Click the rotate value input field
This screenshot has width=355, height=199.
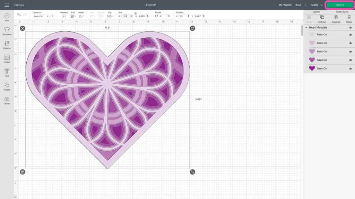(x=164, y=16)
